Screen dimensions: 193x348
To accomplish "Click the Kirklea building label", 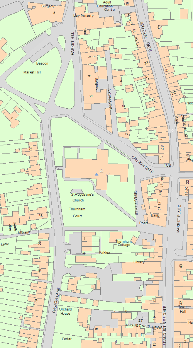I will [105, 252].
